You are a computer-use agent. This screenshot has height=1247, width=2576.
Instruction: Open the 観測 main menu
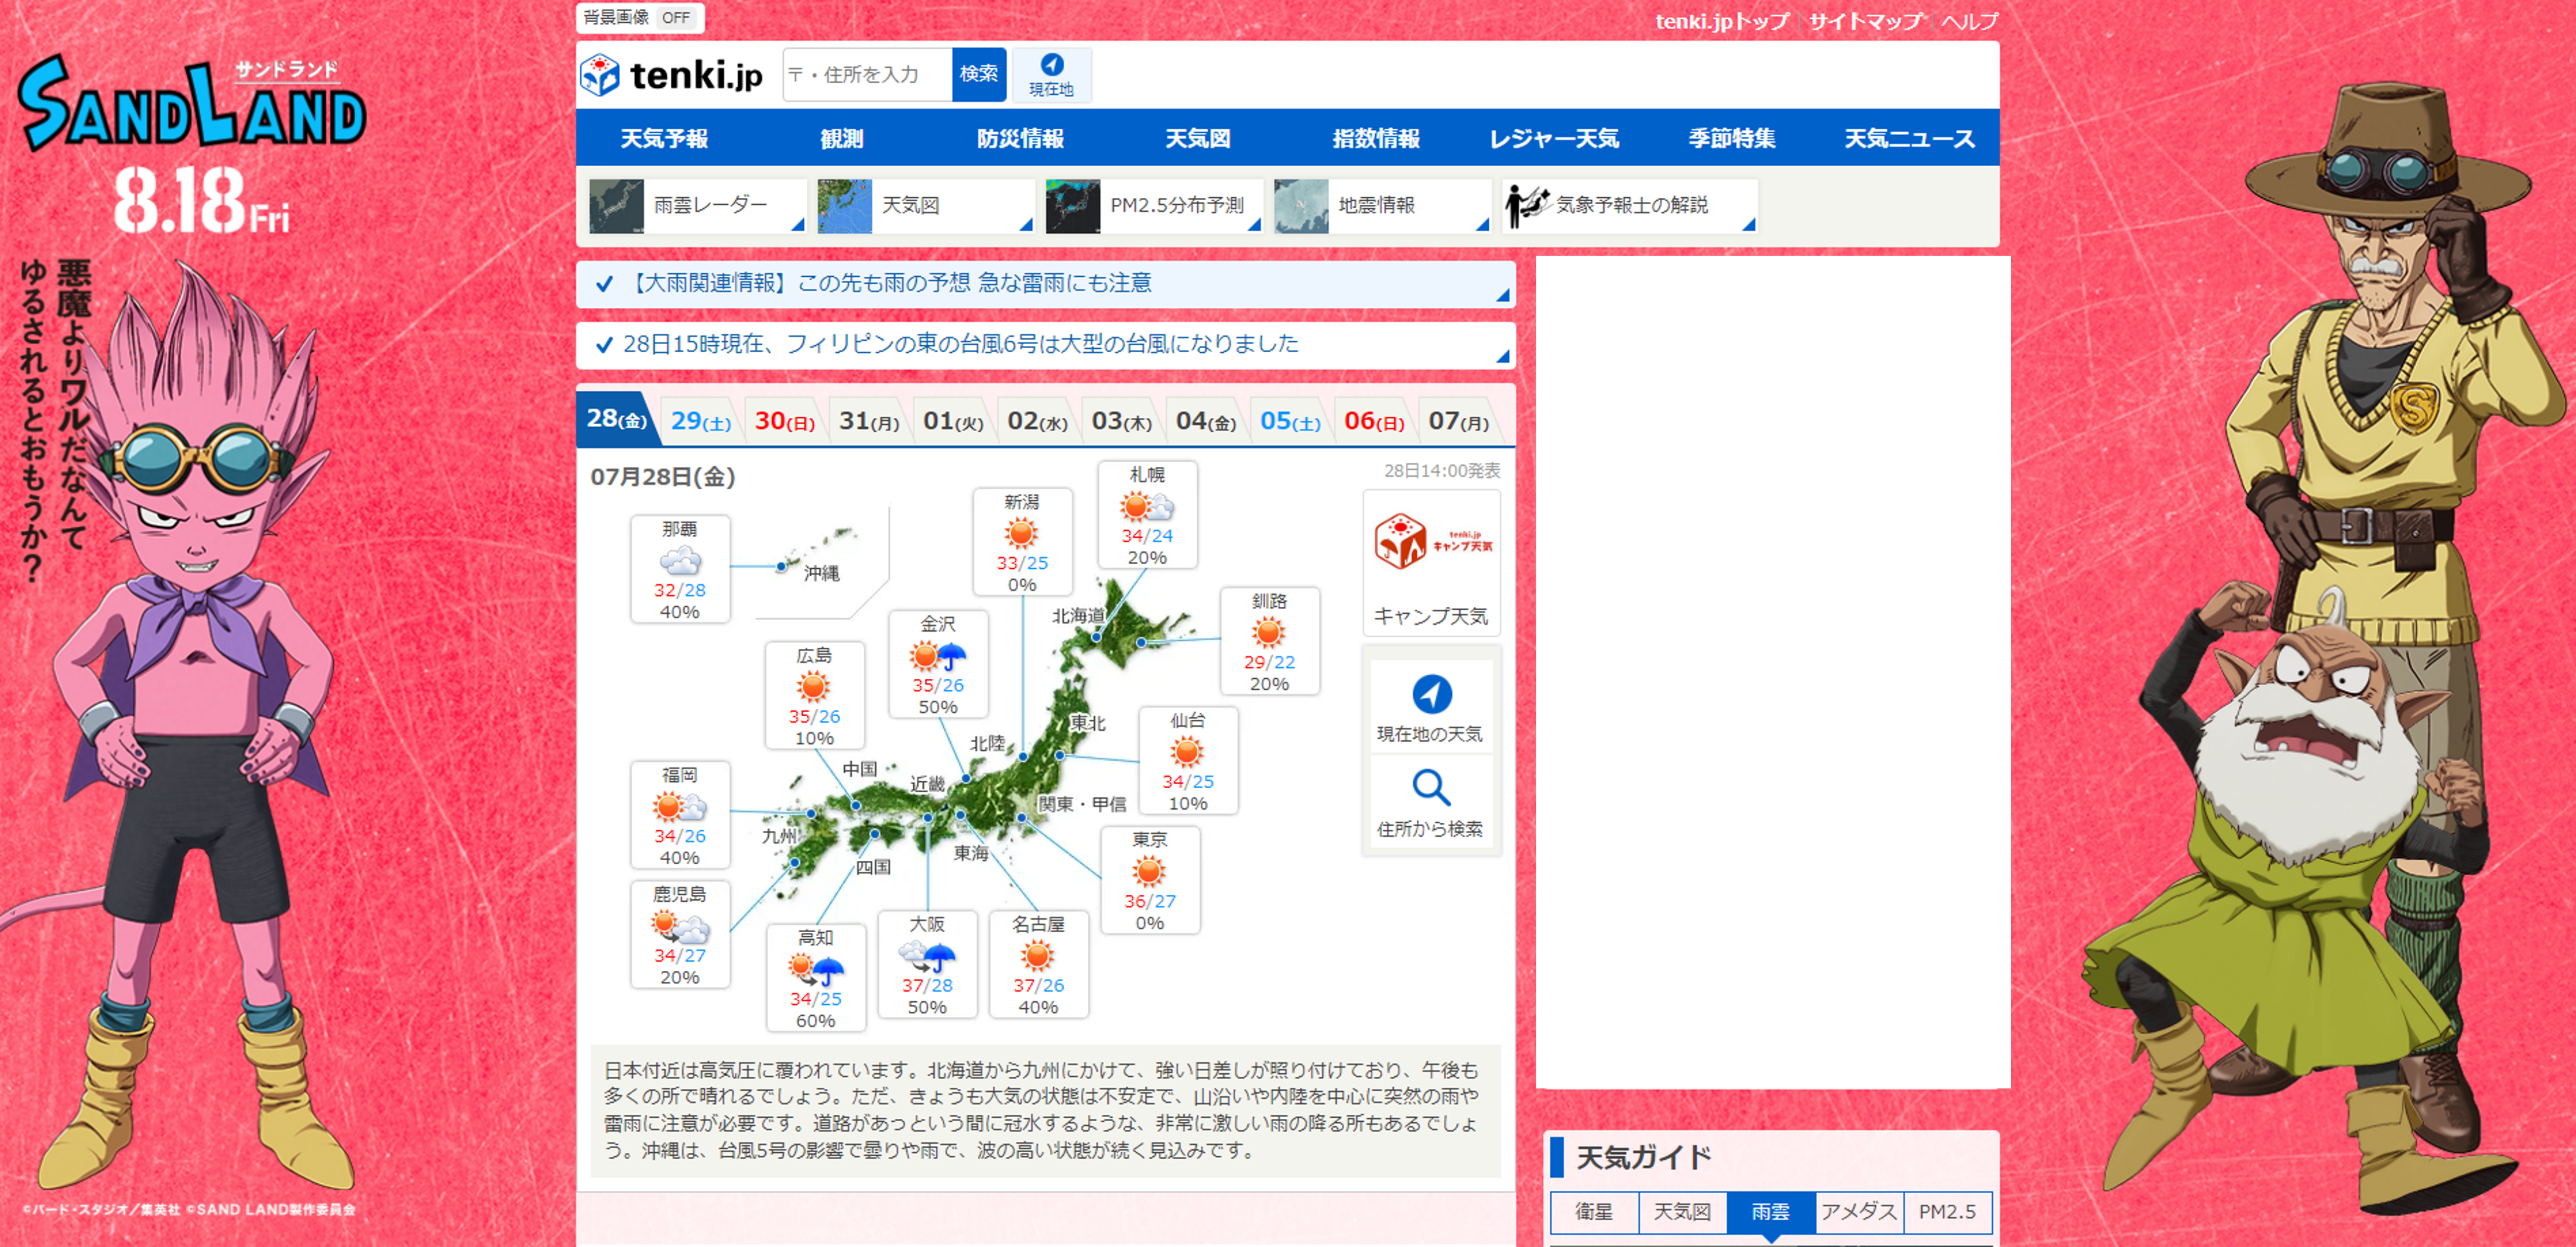(842, 138)
